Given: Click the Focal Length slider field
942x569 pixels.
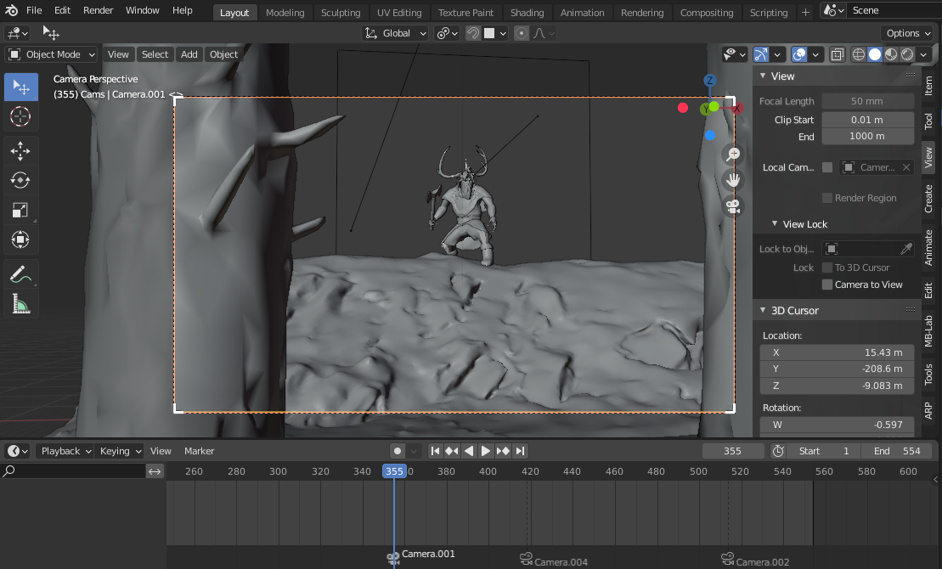Looking at the screenshot, I should tap(867, 101).
